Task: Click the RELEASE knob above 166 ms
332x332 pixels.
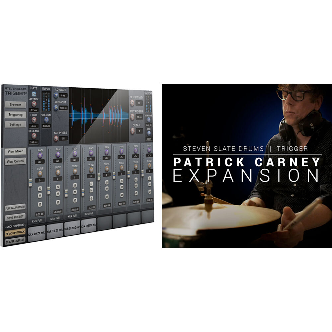Action: pos(34,135)
